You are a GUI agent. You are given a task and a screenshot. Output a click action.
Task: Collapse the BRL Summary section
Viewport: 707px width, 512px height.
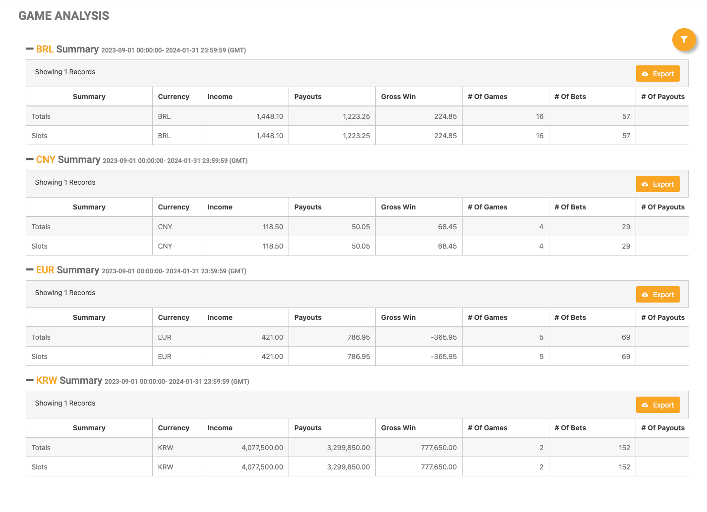click(30, 49)
